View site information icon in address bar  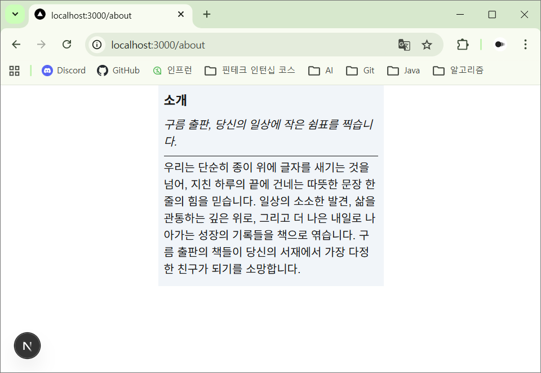[98, 45]
